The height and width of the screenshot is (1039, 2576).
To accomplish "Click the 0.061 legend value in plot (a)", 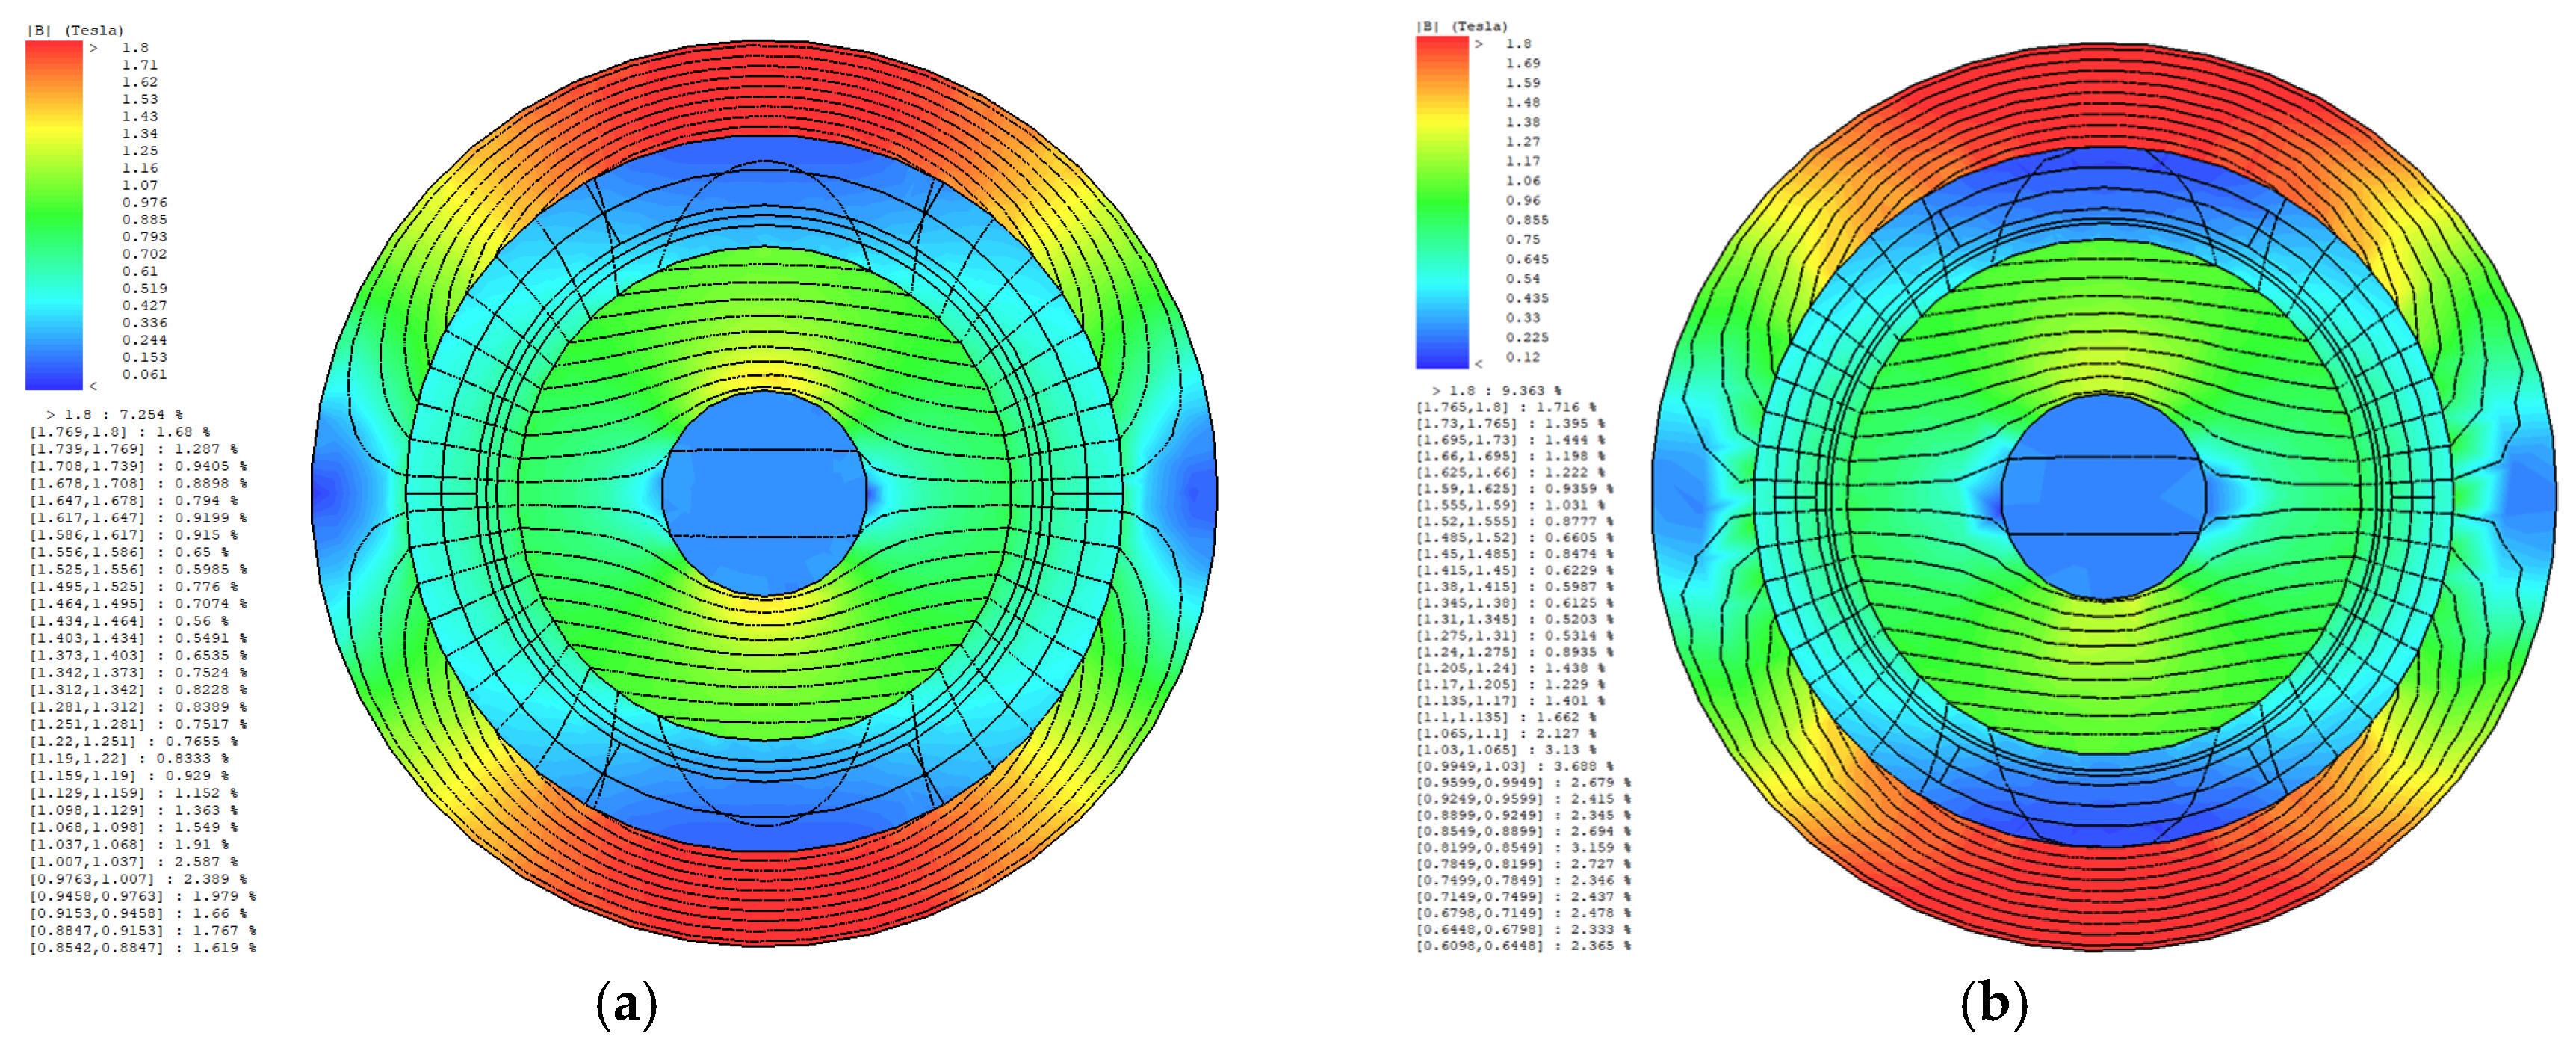I will click(144, 374).
